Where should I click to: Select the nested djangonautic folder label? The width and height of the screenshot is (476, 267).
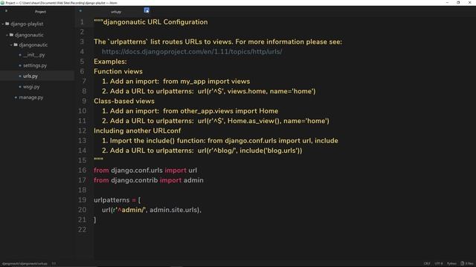(33, 44)
